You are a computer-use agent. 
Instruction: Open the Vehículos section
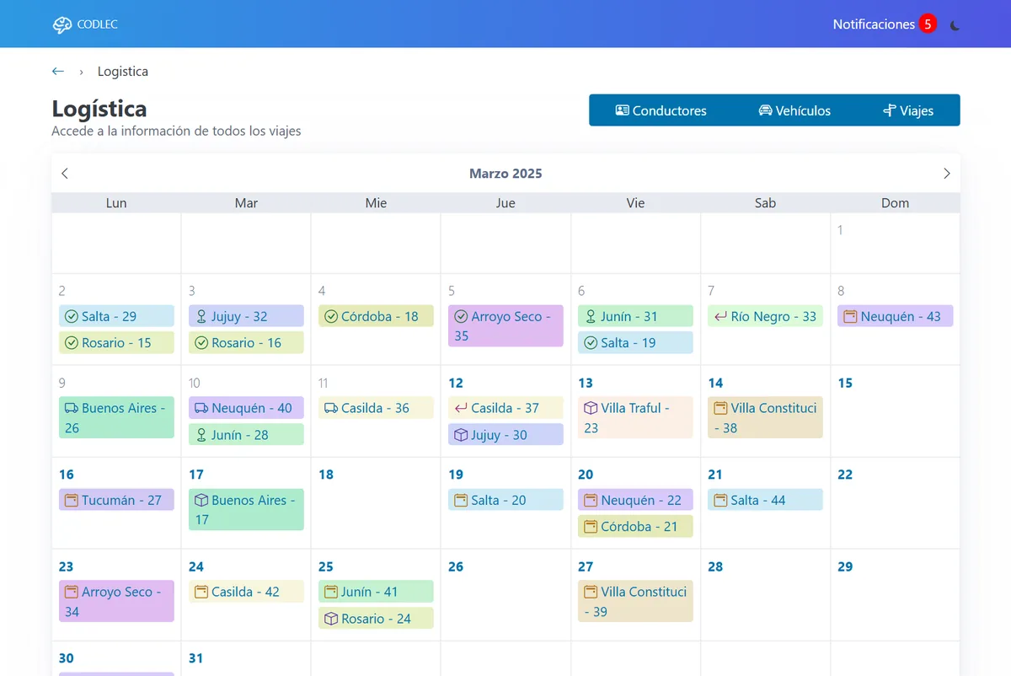click(794, 110)
